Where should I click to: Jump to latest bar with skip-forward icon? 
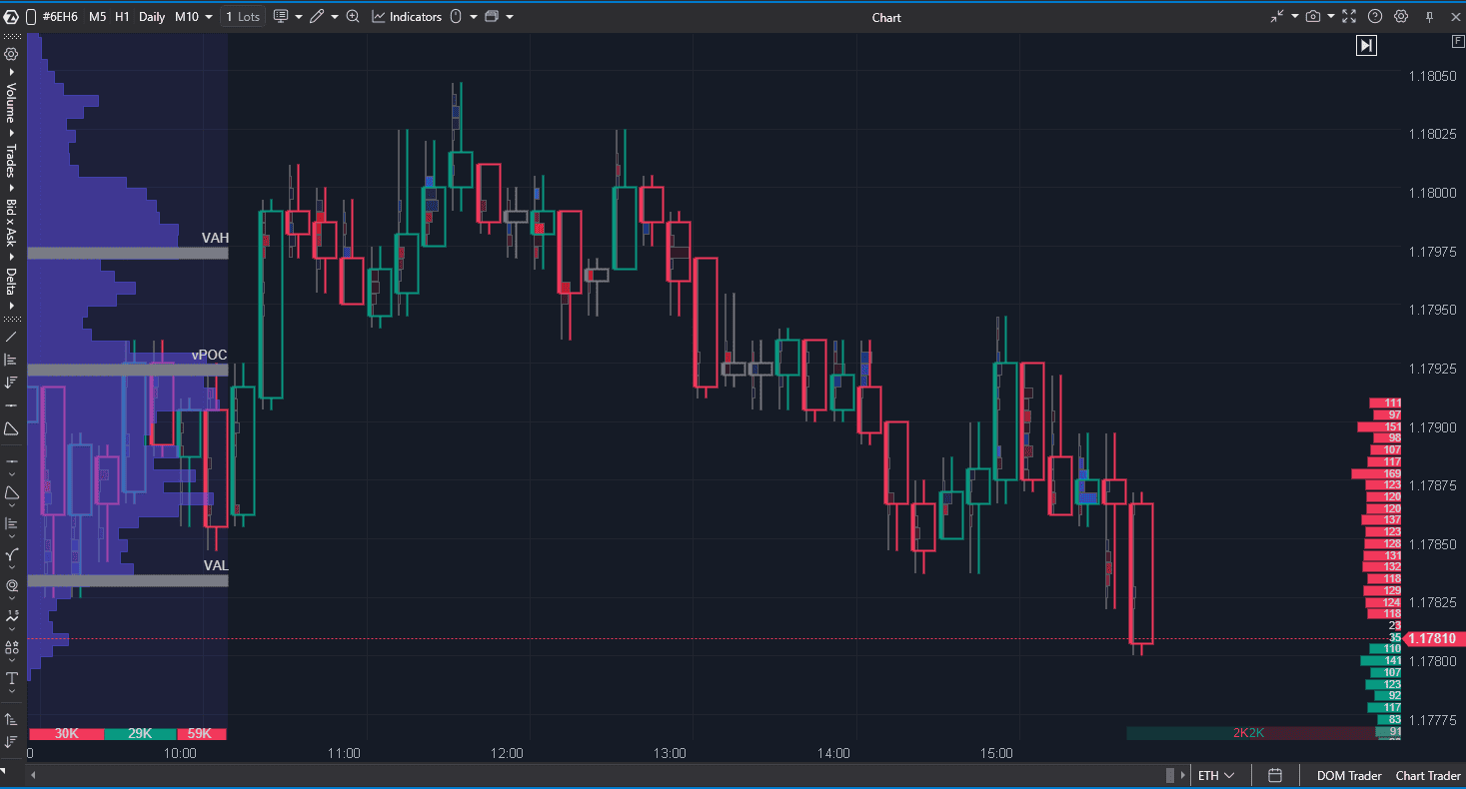click(x=1366, y=45)
